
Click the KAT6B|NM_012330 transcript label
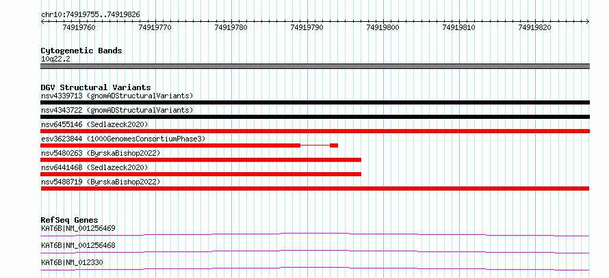[72, 263]
